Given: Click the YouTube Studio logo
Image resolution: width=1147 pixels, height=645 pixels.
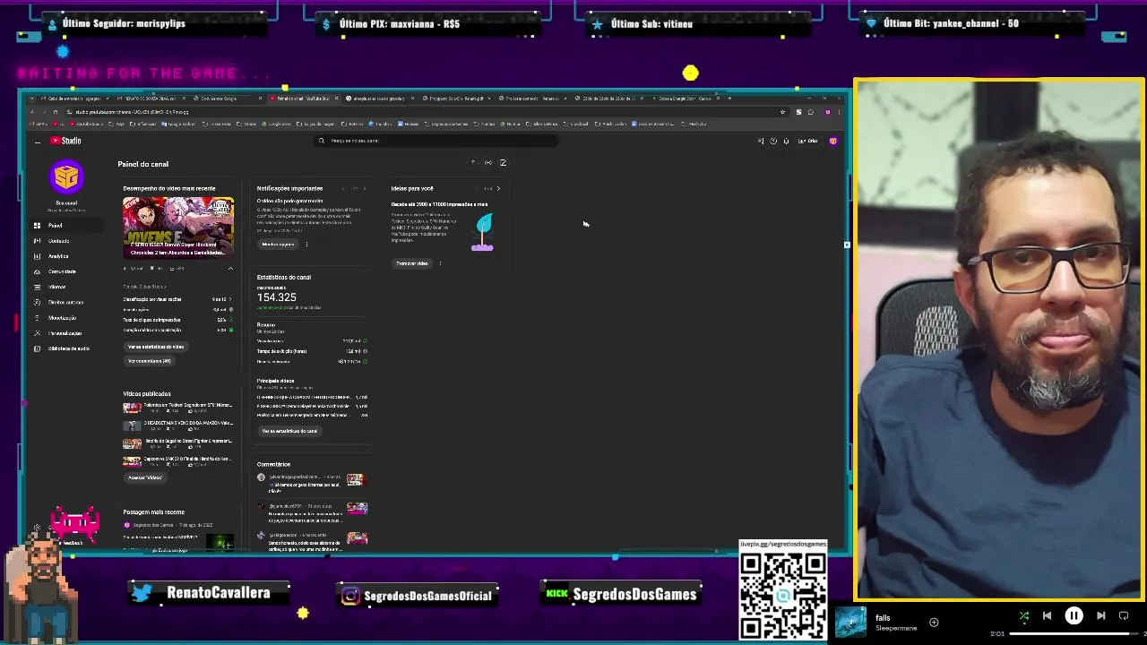Looking at the screenshot, I should coord(65,141).
